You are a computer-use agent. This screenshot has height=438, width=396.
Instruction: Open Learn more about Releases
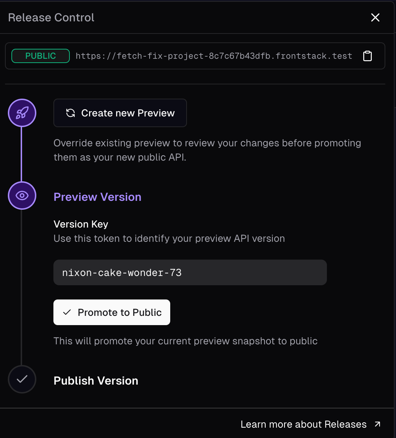tap(303, 424)
